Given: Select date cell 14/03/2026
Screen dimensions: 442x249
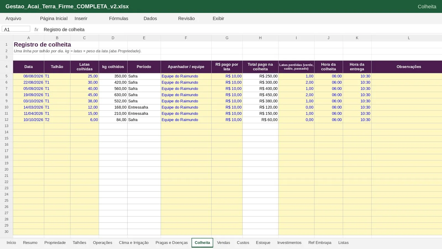Looking at the screenshot, I should tap(28, 107).
